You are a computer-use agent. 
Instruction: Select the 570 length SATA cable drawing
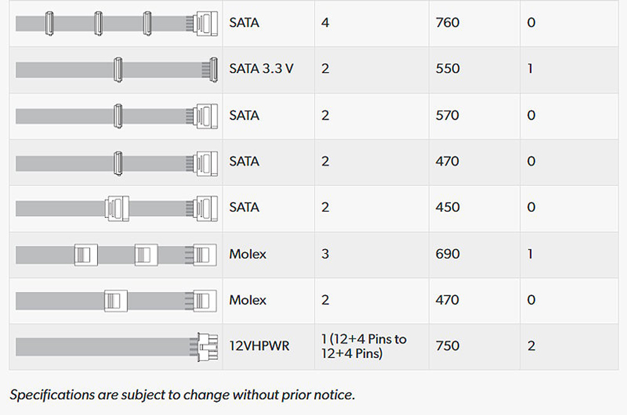click(116, 116)
